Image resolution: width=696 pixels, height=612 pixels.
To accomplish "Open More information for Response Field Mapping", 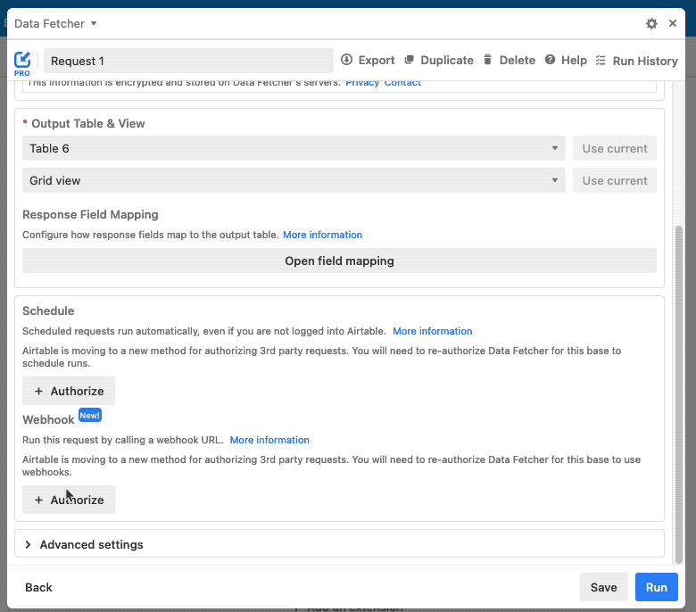I will click(x=323, y=235).
